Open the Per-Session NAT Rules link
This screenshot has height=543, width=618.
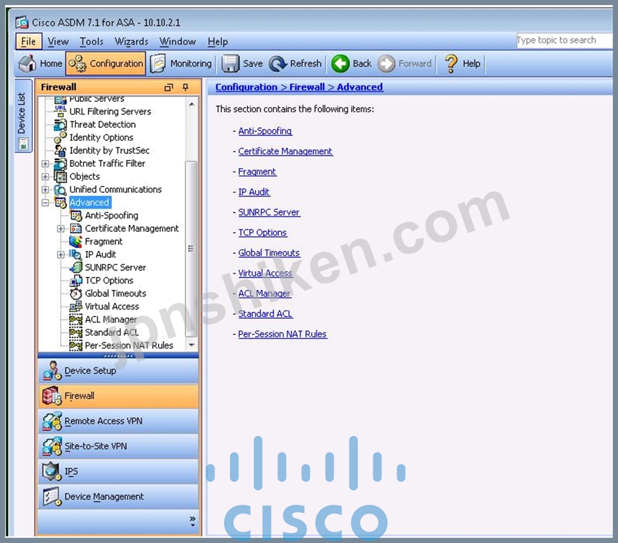(x=282, y=334)
